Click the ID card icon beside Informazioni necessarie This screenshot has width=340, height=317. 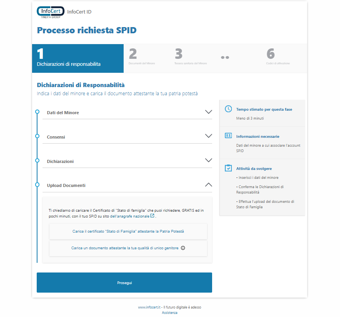[x=228, y=136]
